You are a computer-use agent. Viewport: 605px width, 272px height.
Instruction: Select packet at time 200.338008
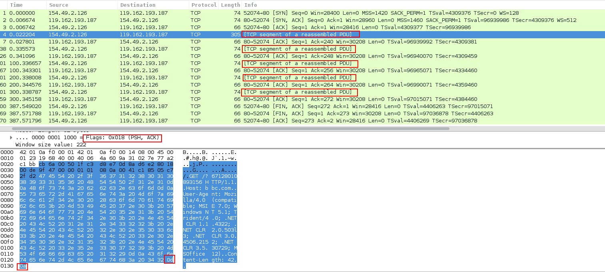[302, 77]
